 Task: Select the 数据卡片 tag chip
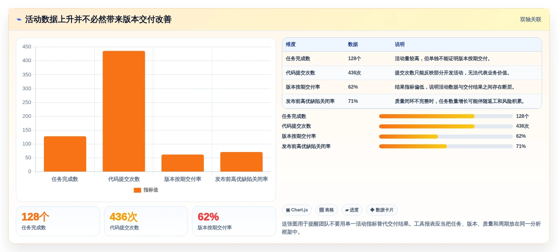[382, 210]
